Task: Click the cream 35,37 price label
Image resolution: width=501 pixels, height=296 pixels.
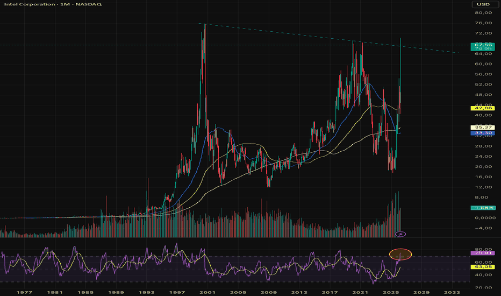Action: pos(483,128)
